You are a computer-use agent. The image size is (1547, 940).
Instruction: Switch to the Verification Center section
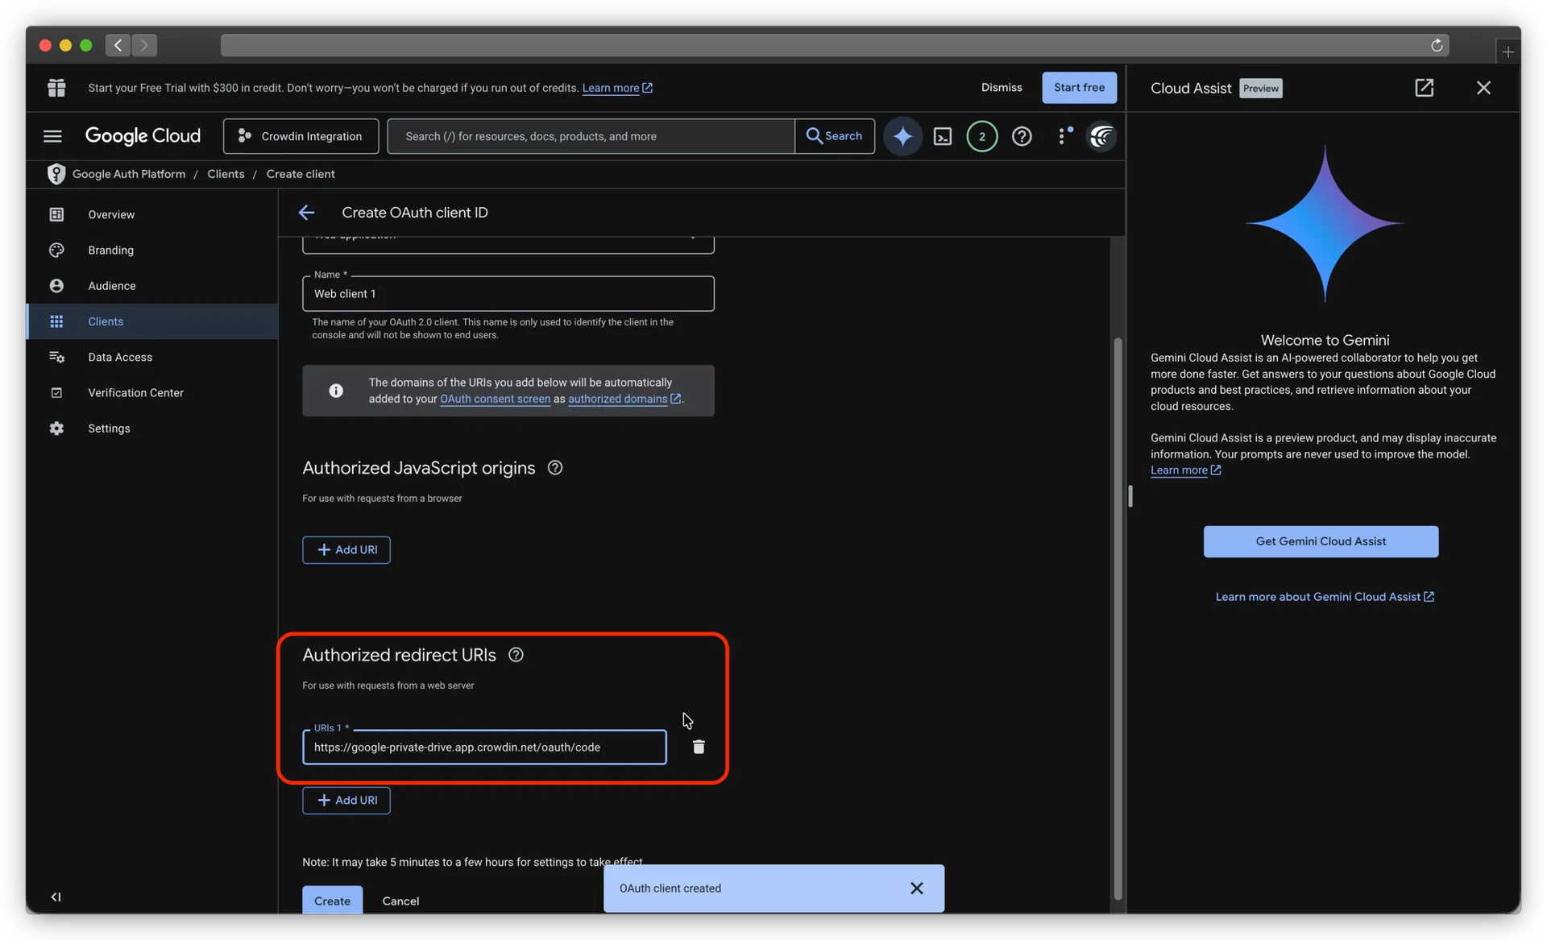coord(135,392)
